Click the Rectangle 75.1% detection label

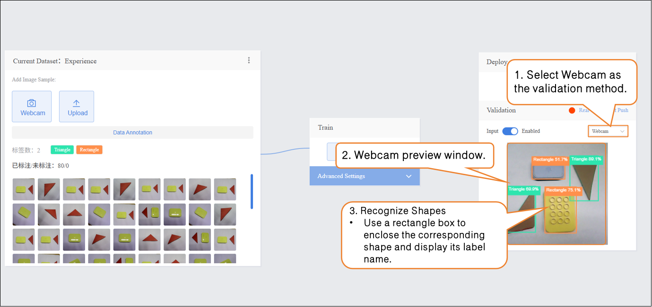[563, 190]
